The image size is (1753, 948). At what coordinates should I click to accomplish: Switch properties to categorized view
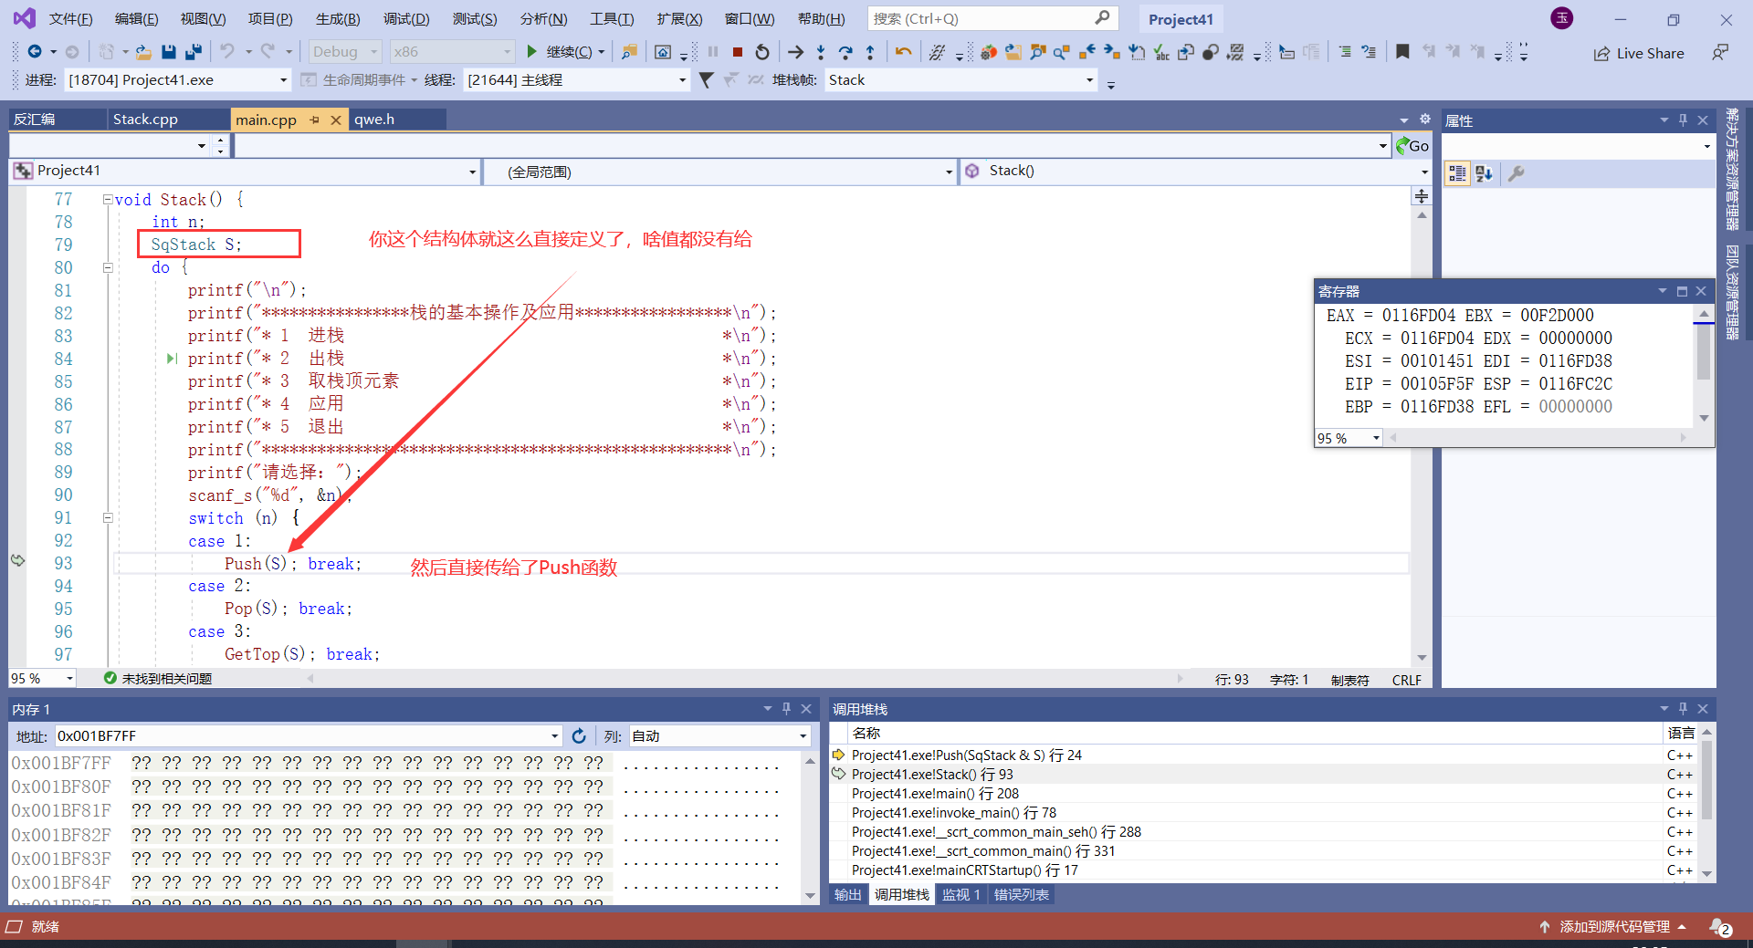click(x=1457, y=173)
